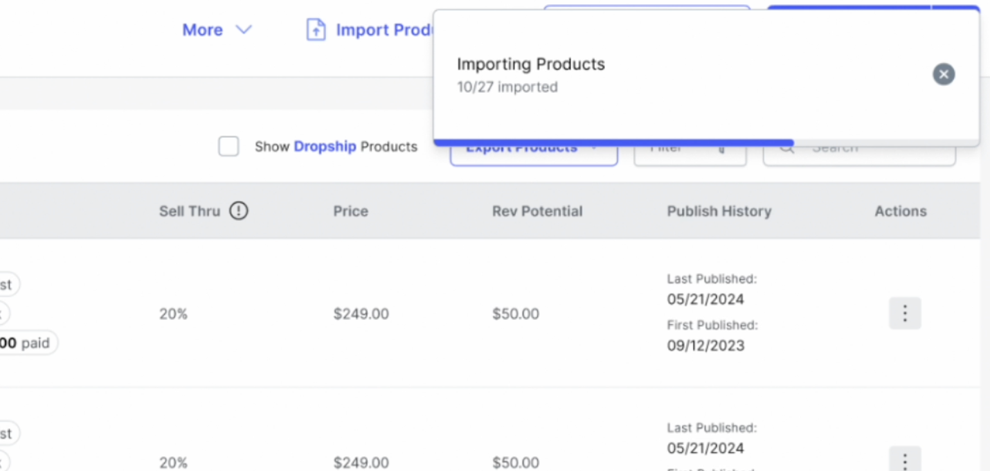990x471 pixels.
Task: Open three-dot menu on second product row
Action: [x=904, y=460]
